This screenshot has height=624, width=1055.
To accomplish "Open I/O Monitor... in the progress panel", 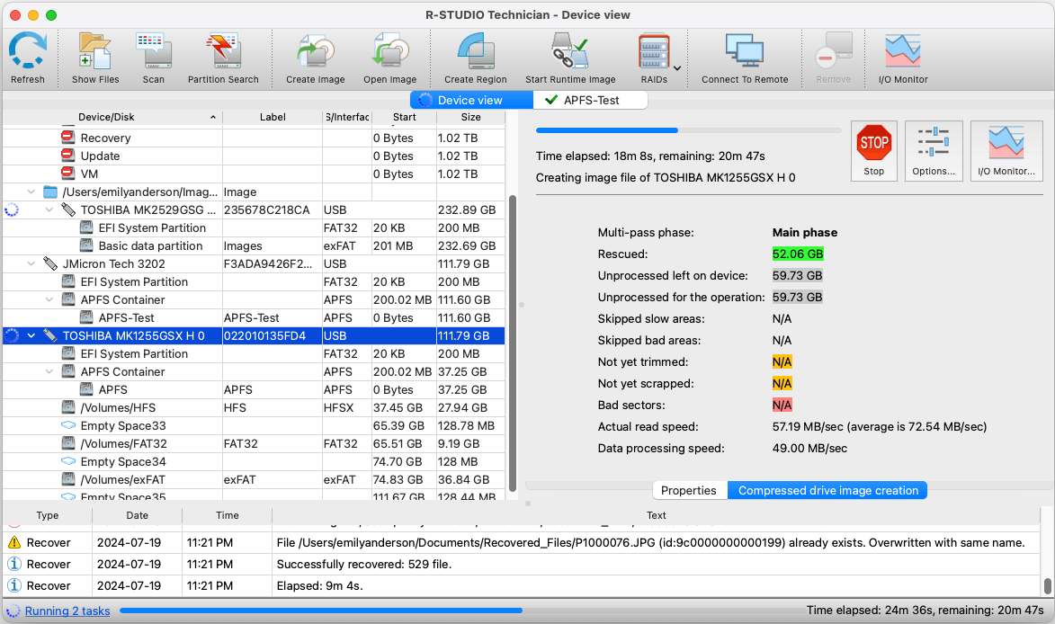I will coord(1006,151).
